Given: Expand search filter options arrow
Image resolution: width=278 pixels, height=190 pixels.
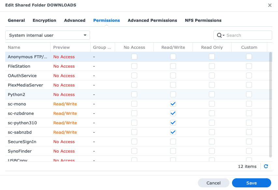Looking at the screenshot, I should click(224, 35).
